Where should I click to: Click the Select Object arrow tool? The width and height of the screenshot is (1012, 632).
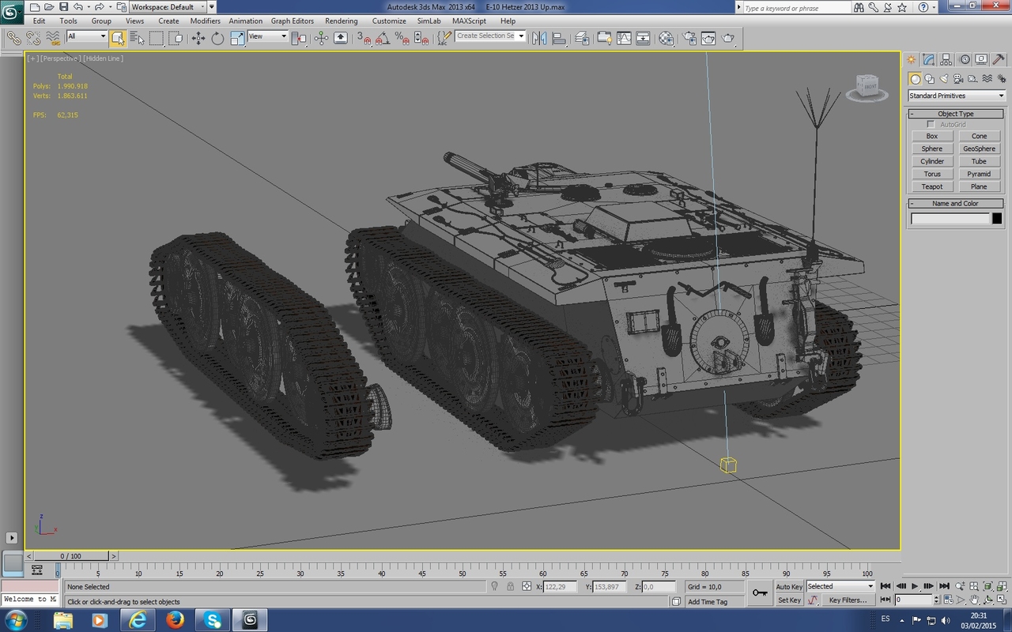point(119,38)
